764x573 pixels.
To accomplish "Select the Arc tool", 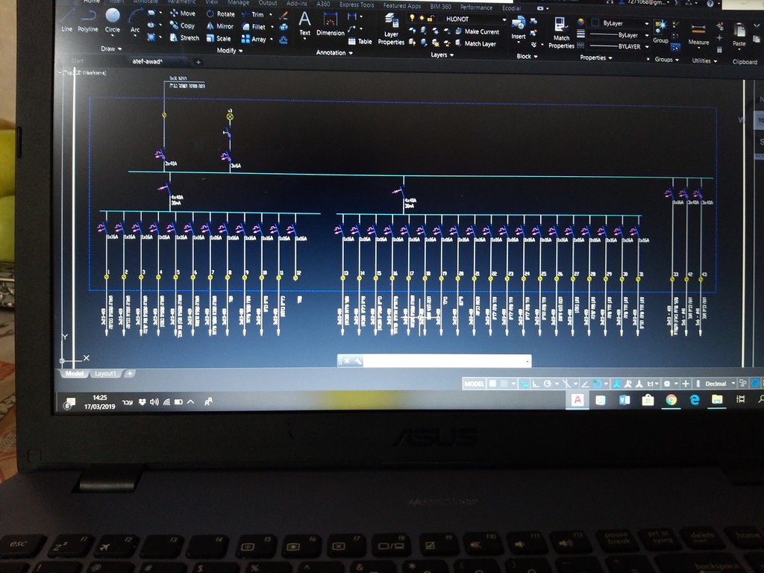I will pyautogui.click(x=135, y=22).
